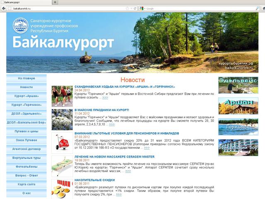Open Карта сайта menu item
265x199 pixels.
click(26, 184)
